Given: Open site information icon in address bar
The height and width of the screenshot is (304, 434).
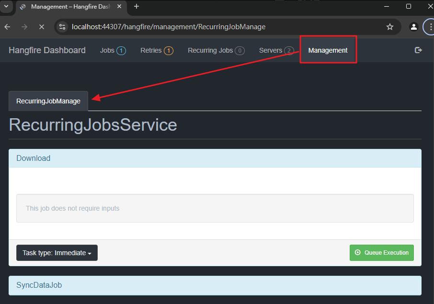Looking at the screenshot, I should click(x=62, y=27).
